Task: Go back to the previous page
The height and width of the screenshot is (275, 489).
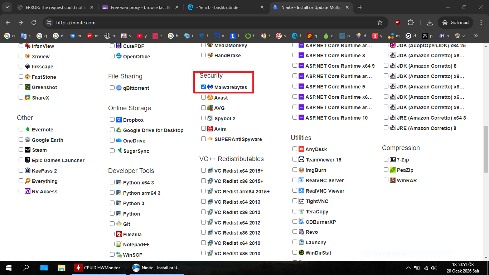Action: point(8,23)
